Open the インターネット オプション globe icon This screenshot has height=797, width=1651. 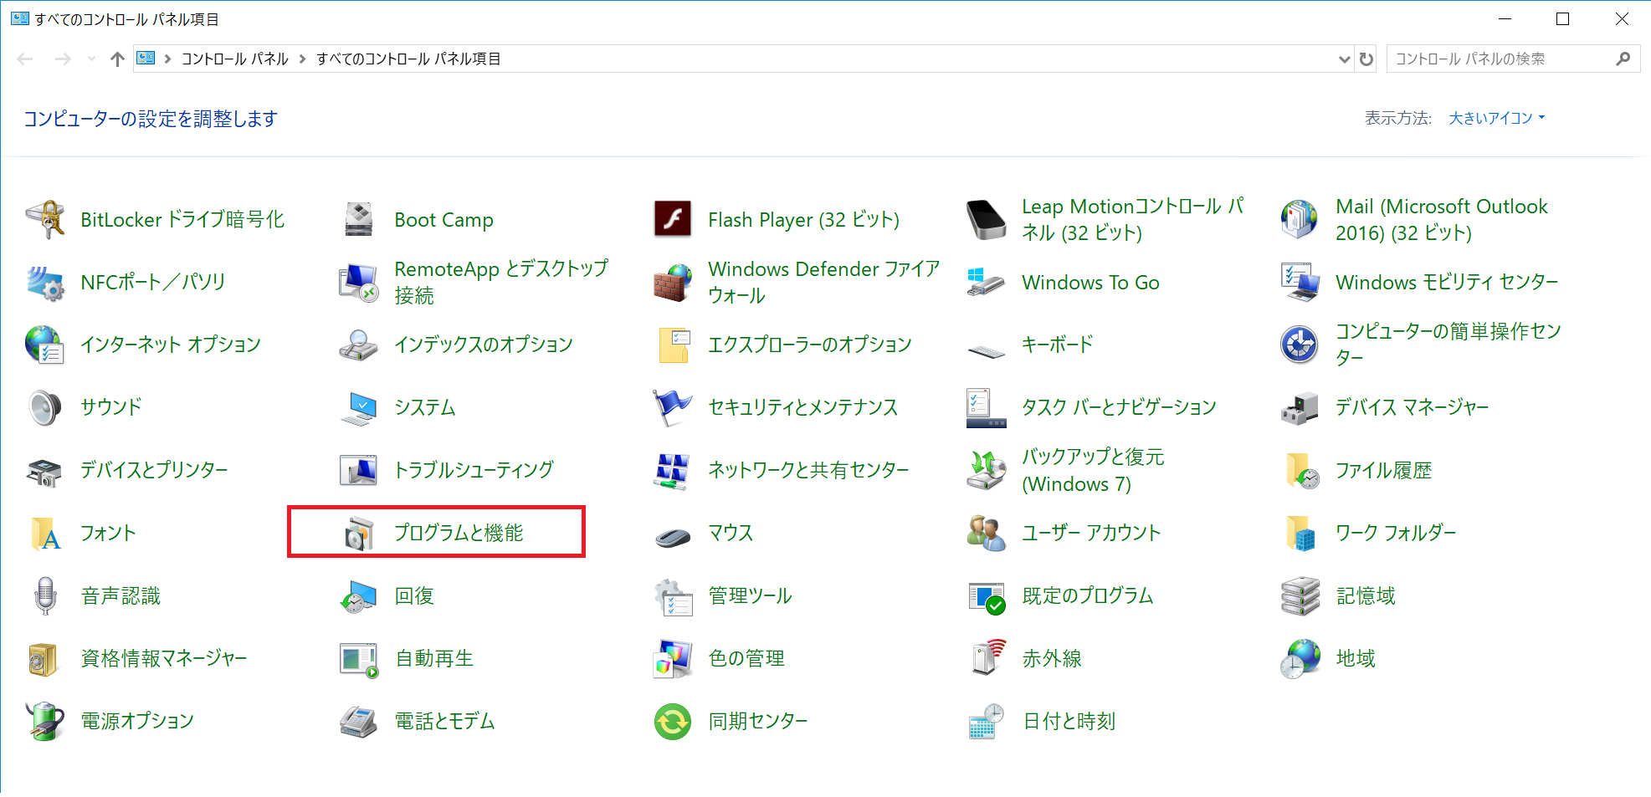[45, 345]
